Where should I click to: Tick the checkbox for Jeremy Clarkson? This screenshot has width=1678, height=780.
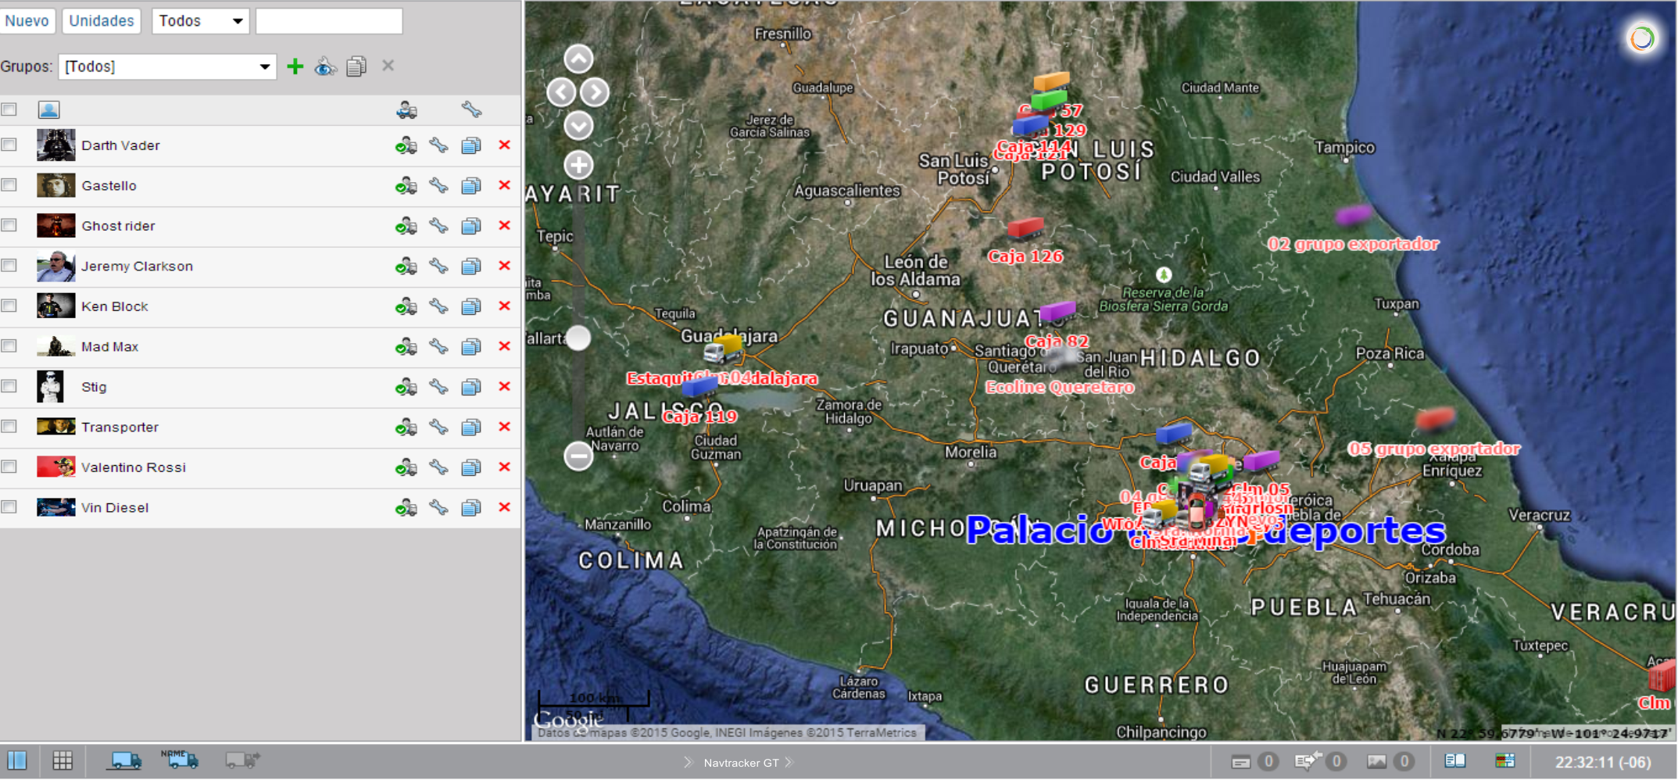coord(9,266)
